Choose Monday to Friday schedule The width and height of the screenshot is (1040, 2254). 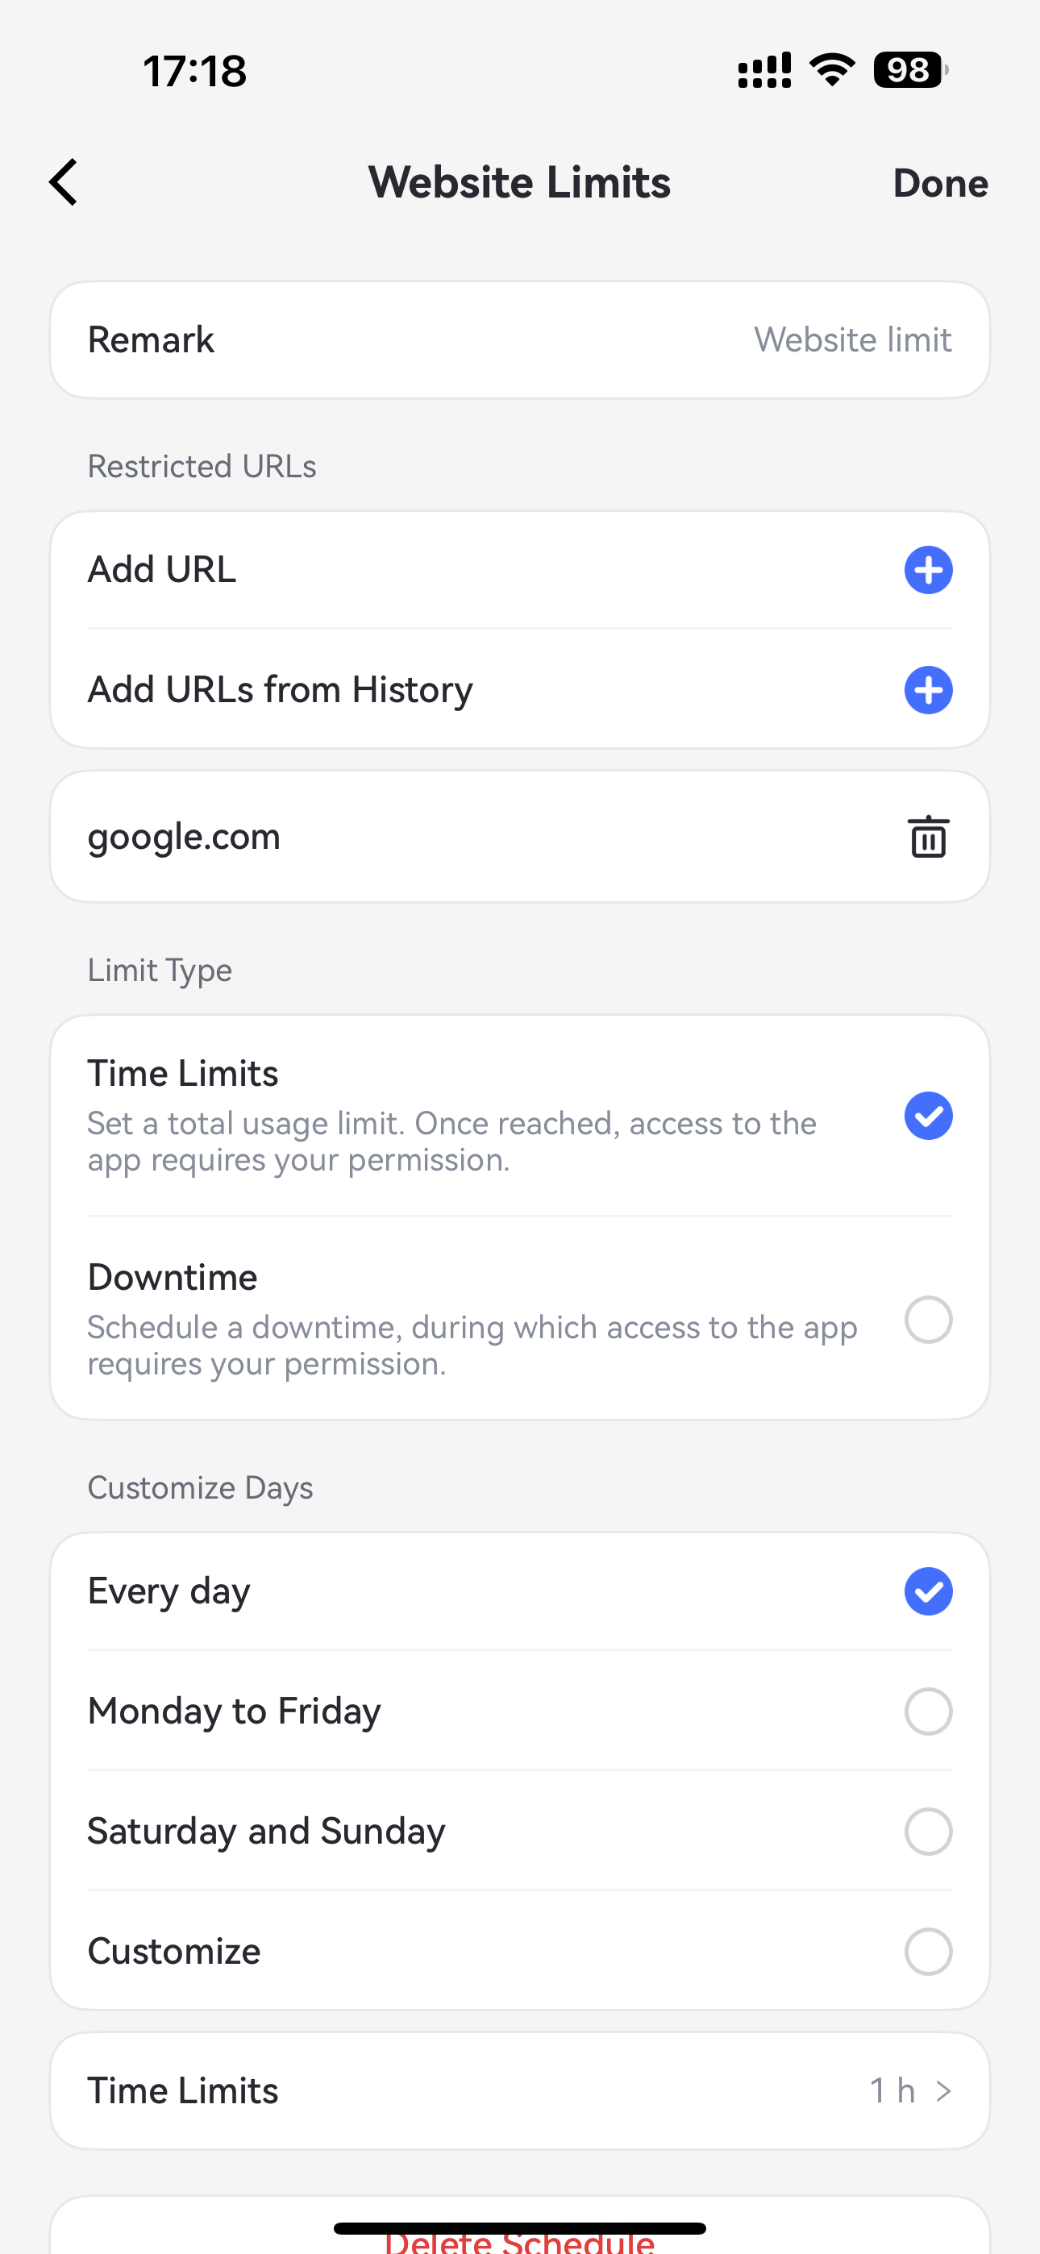[928, 1711]
